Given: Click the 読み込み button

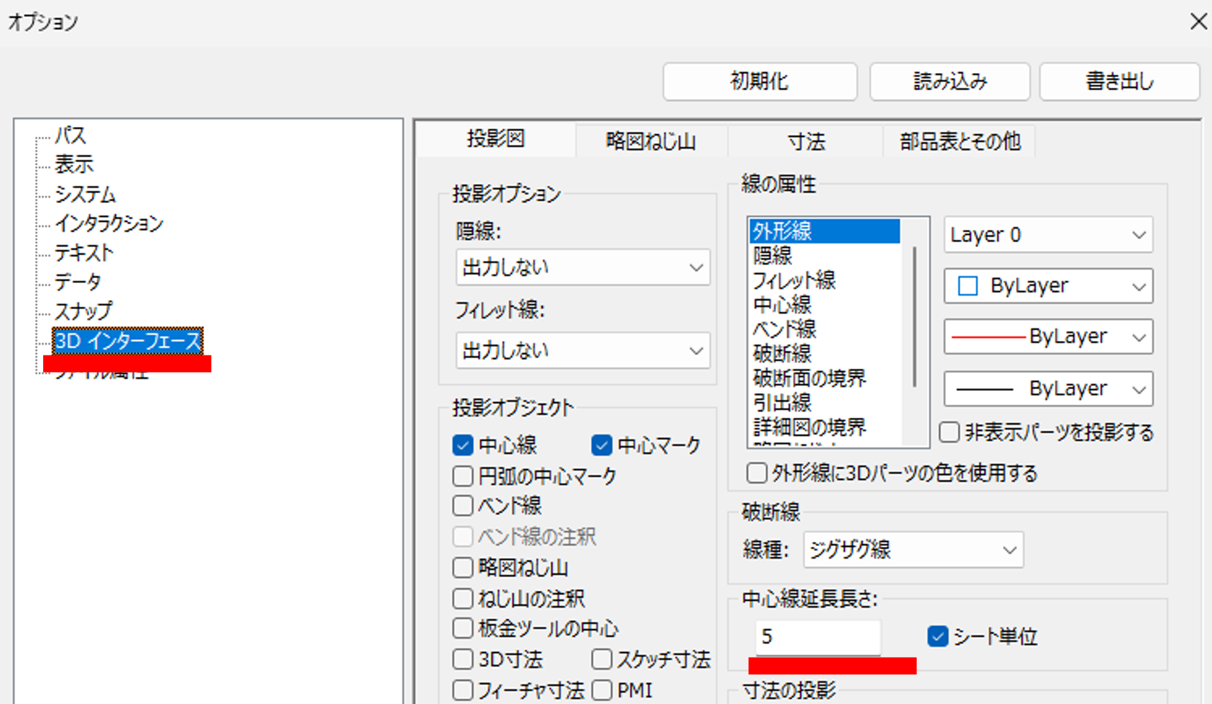Looking at the screenshot, I should pos(949,81).
